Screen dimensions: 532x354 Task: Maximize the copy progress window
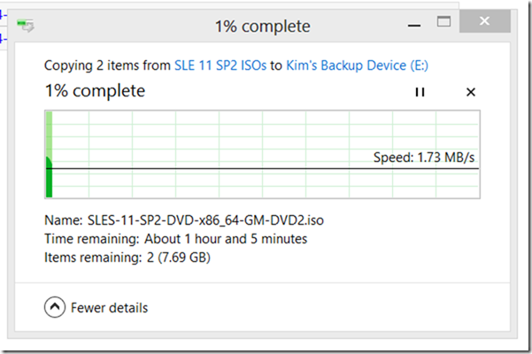click(444, 21)
